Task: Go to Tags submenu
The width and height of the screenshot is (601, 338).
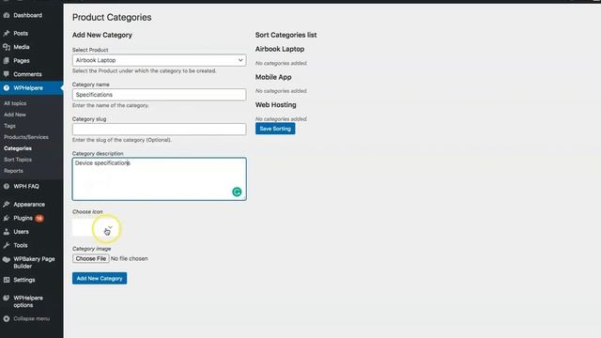Action: pyautogui.click(x=9, y=126)
